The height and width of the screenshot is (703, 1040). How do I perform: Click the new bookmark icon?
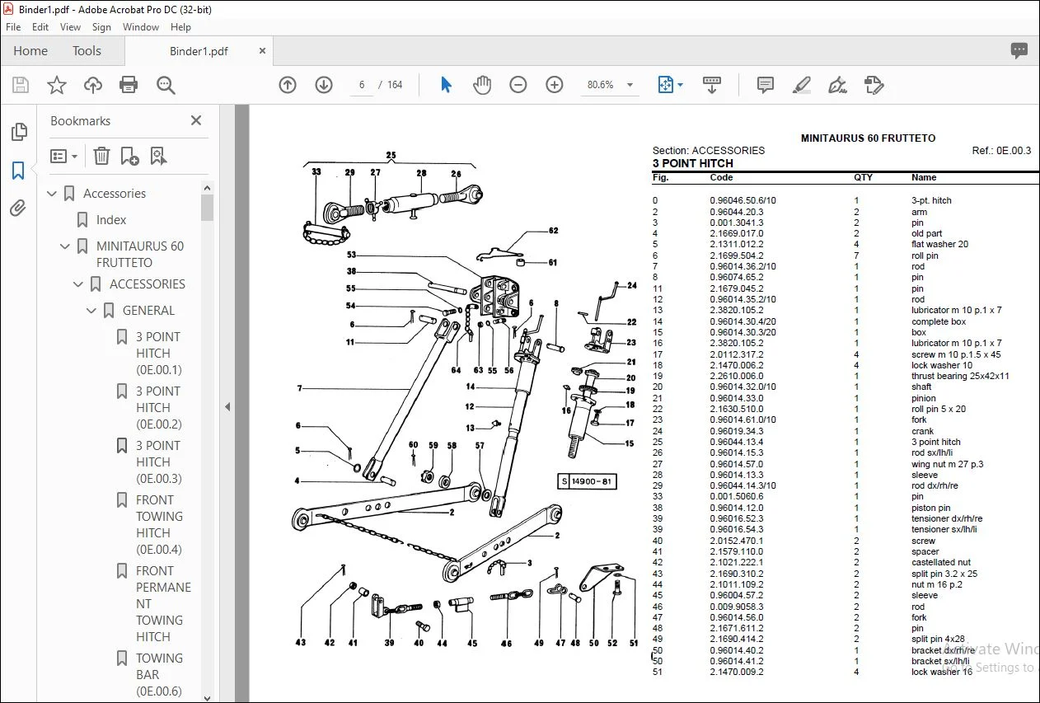click(x=129, y=156)
